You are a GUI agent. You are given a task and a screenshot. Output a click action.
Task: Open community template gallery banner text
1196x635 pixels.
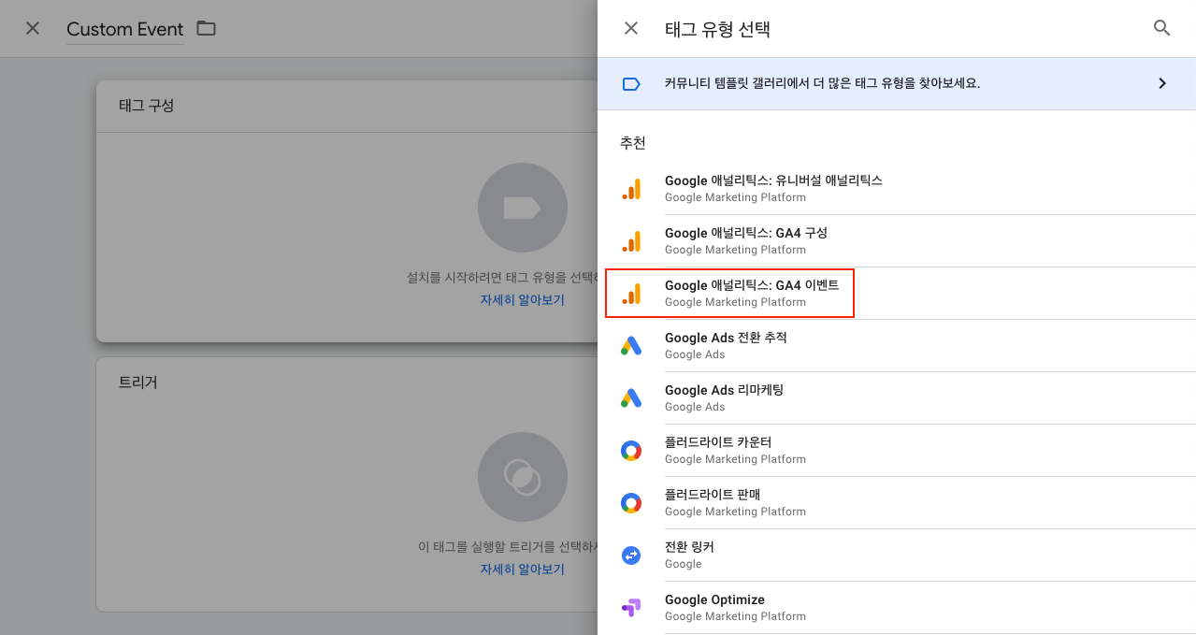[822, 83]
